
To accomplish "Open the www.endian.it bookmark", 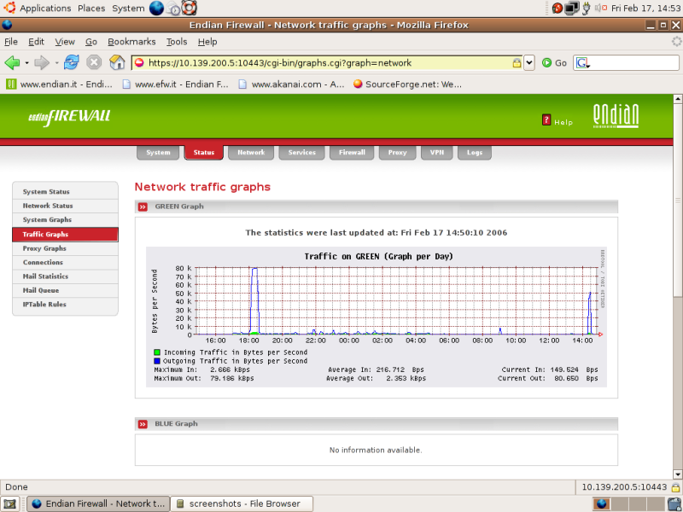I will pos(59,84).
